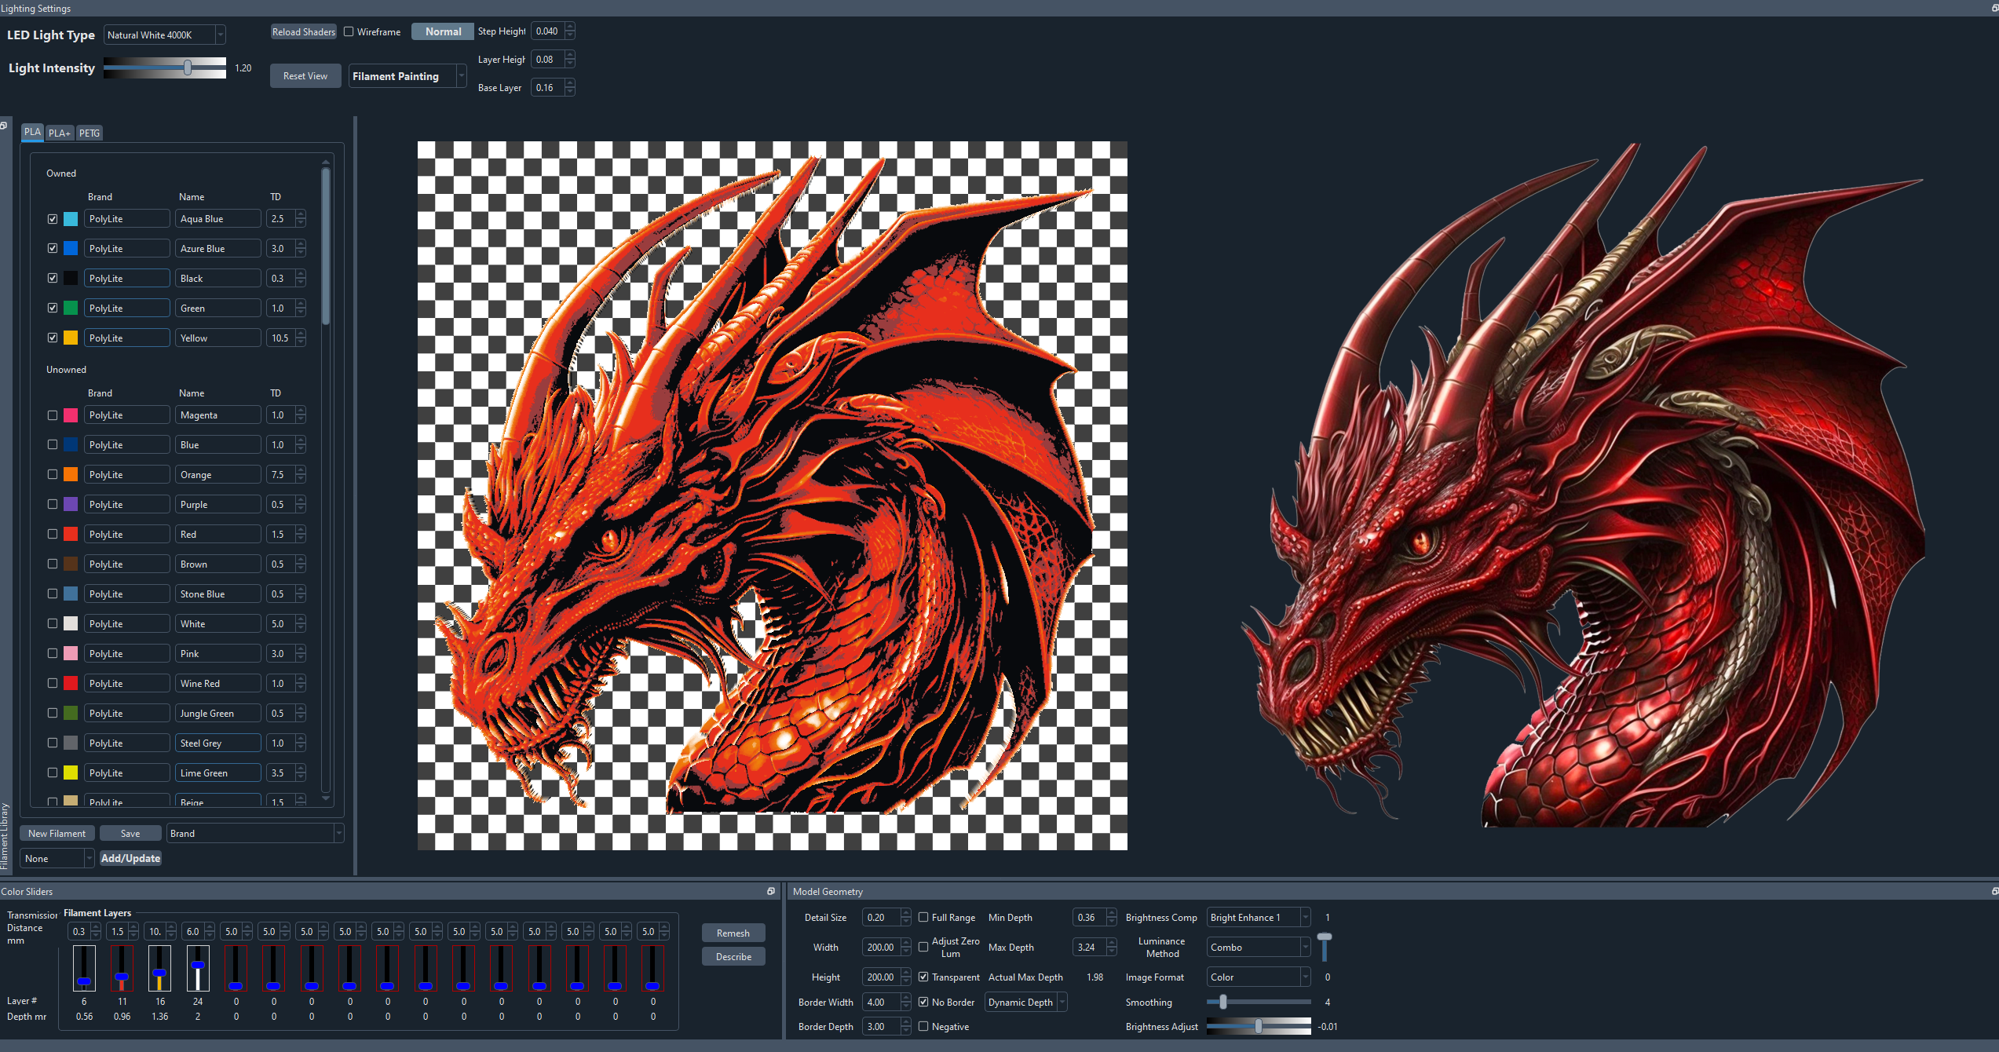Click the Brightness Adjust slider
Image resolution: width=1999 pixels, height=1052 pixels.
pos(1259,1026)
